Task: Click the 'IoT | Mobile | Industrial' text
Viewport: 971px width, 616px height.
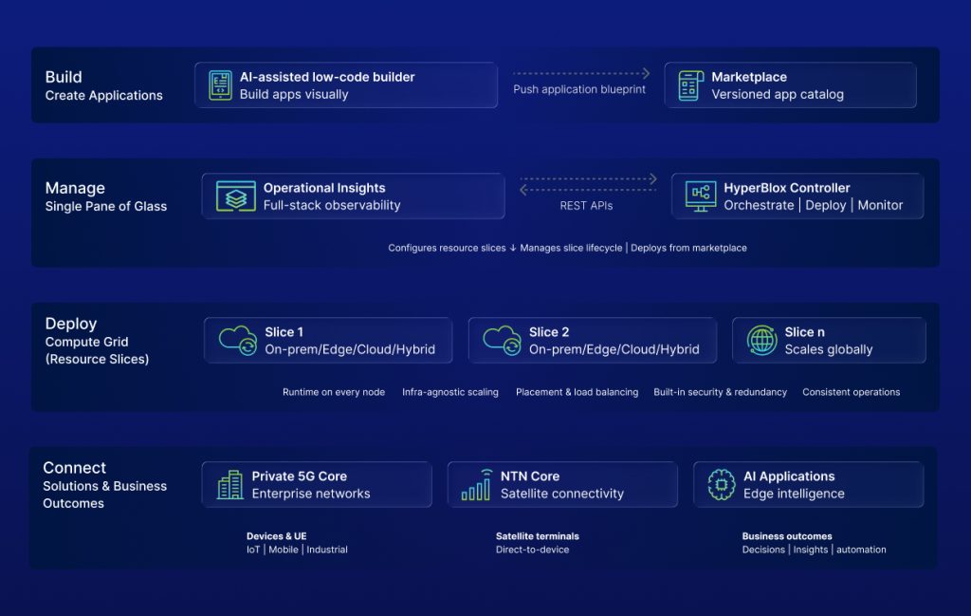Action: pos(297,550)
